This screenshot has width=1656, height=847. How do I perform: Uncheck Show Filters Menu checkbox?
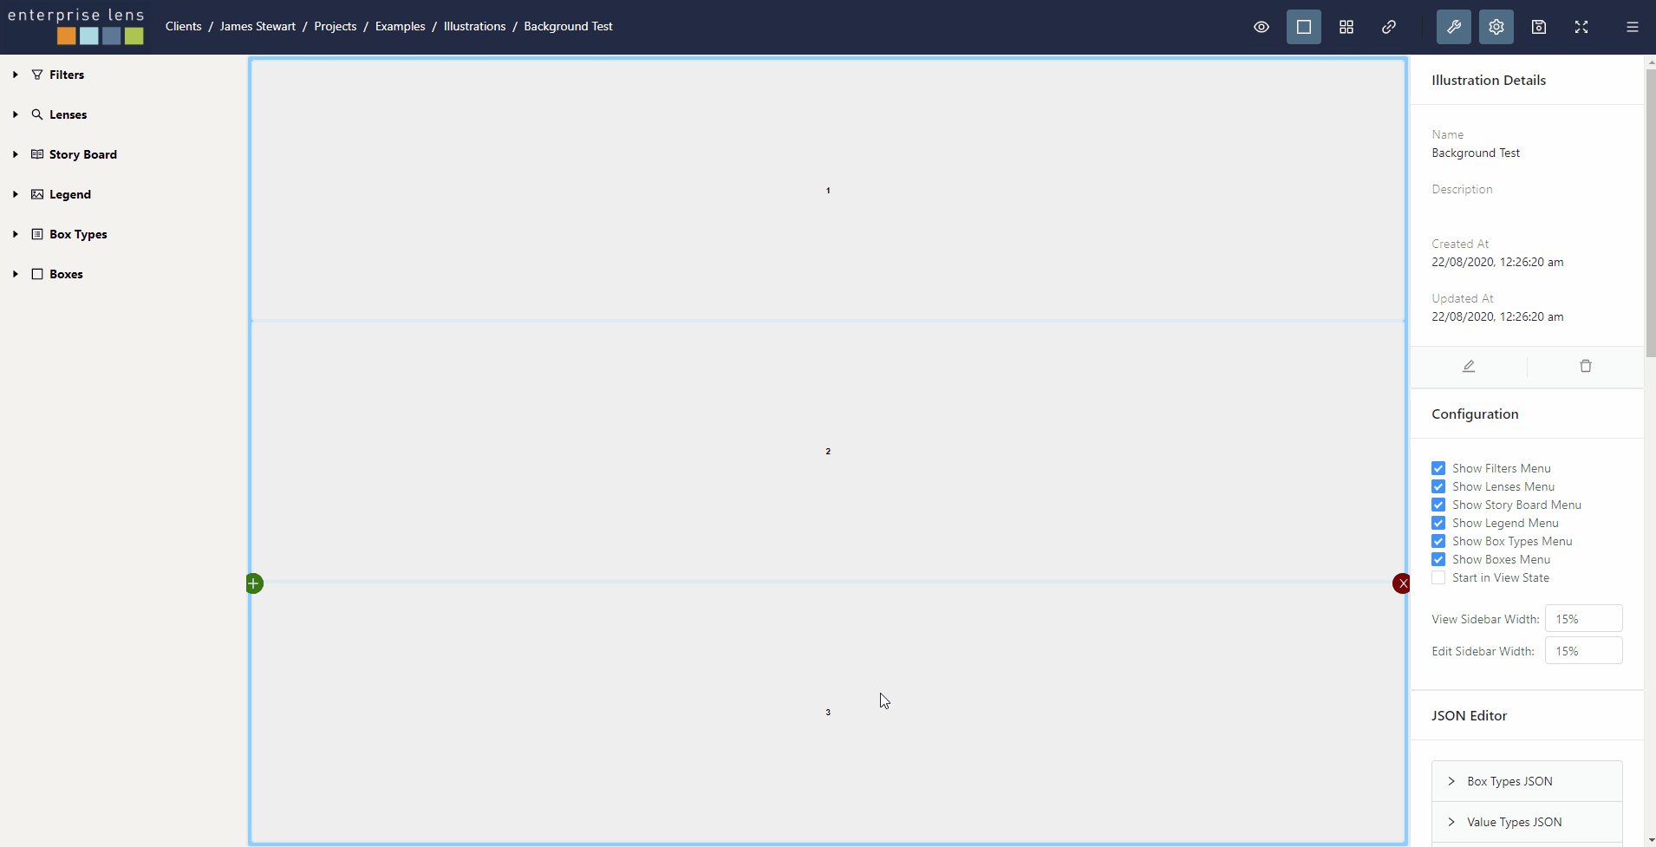coord(1438,468)
